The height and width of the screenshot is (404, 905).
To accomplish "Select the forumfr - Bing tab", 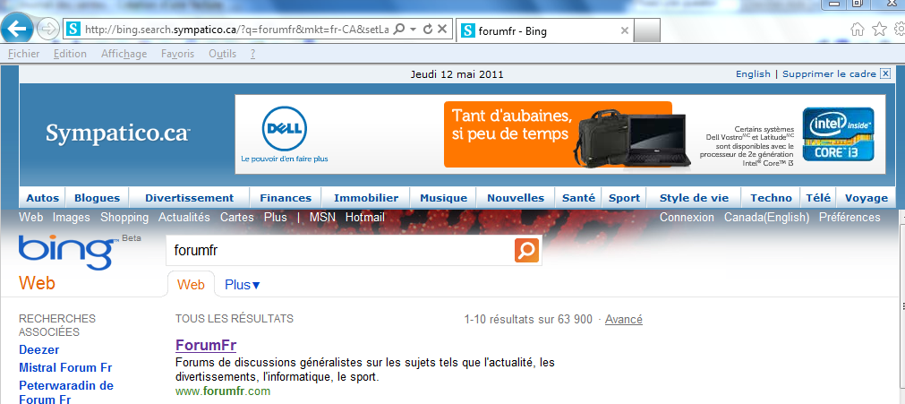I will (545, 30).
